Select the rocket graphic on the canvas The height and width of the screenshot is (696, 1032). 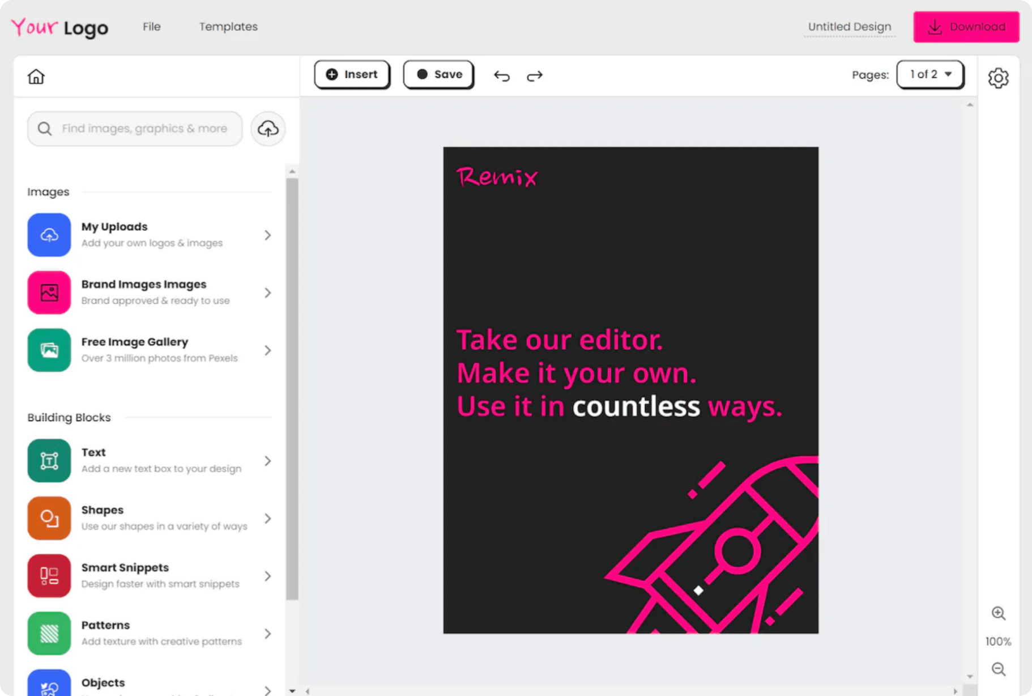[x=712, y=545]
